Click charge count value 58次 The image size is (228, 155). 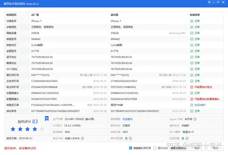pyautogui.click(x=125, y=132)
